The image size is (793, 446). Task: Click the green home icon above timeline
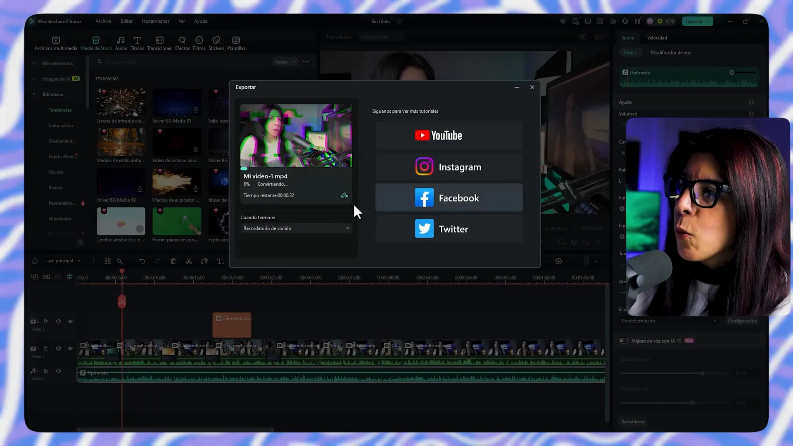coord(35,261)
